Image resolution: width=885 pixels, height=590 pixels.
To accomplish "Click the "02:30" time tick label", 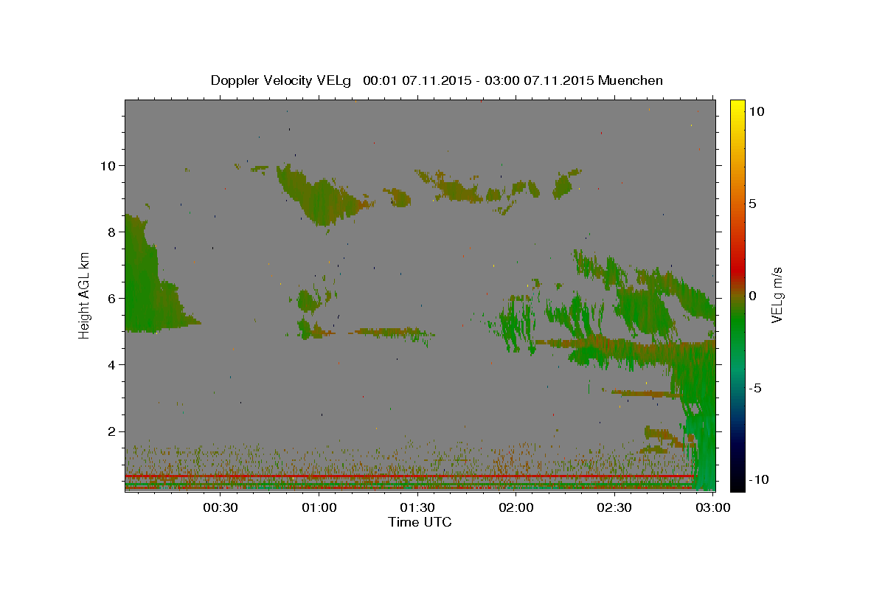I will click(x=614, y=507).
